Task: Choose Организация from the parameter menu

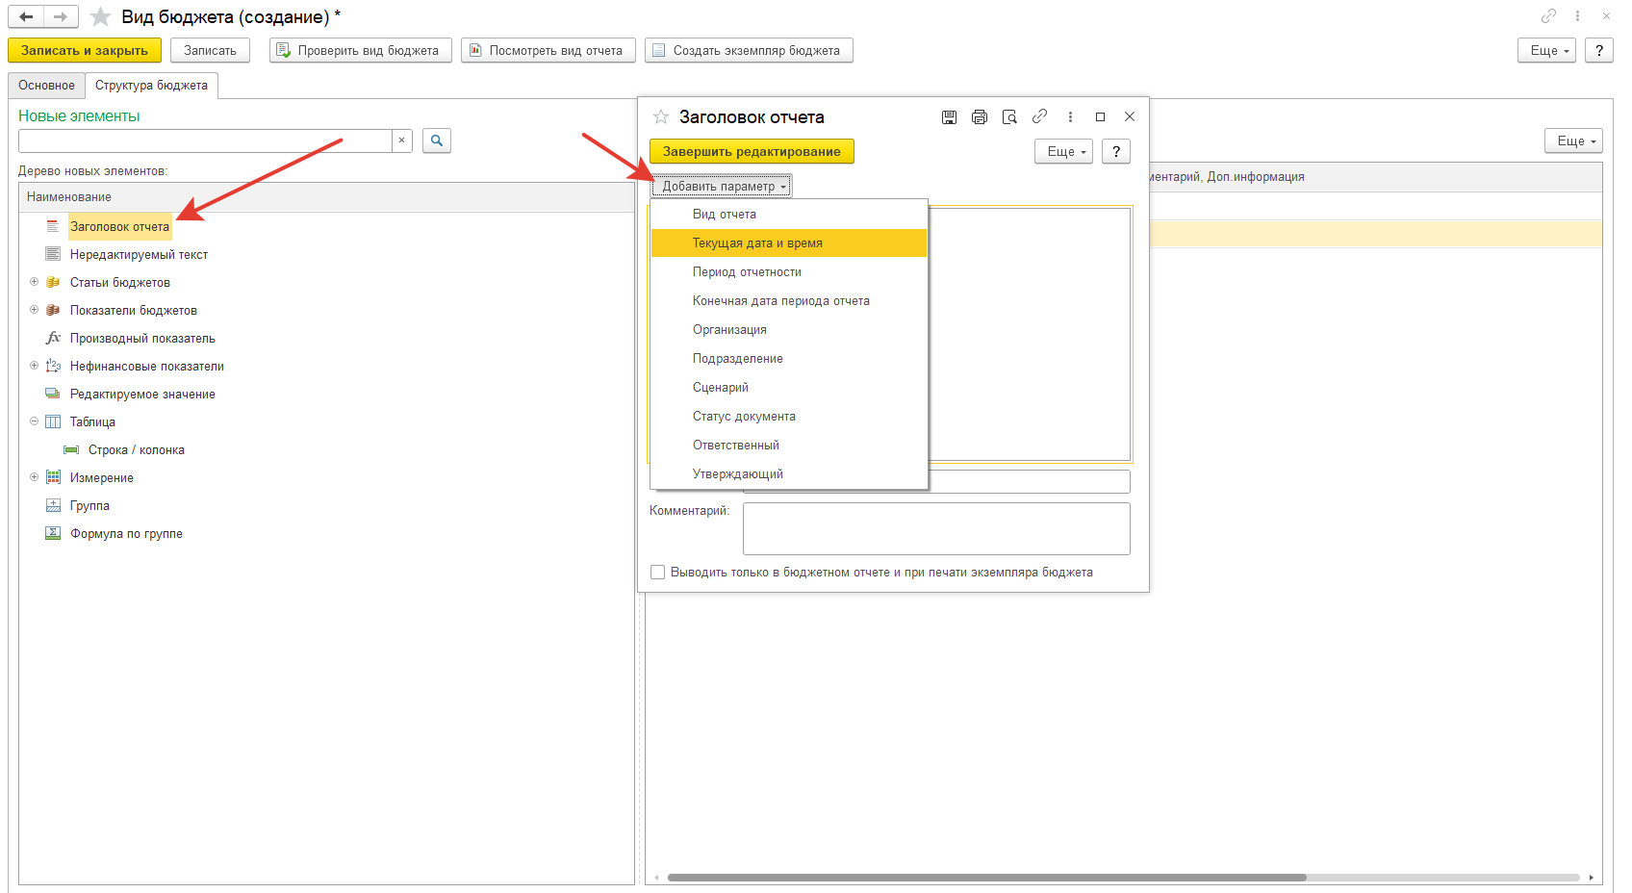Action: [729, 330]
